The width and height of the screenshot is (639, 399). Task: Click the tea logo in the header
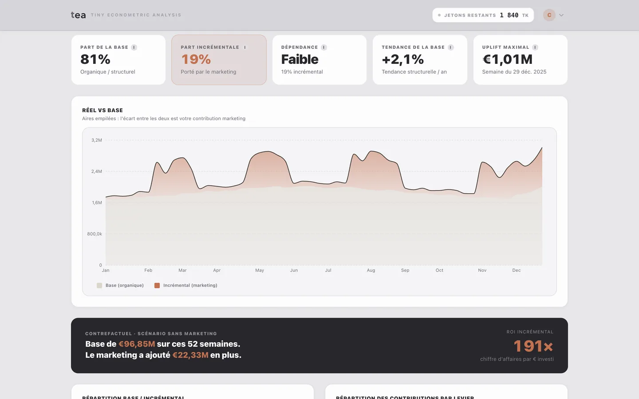[78, 15]
